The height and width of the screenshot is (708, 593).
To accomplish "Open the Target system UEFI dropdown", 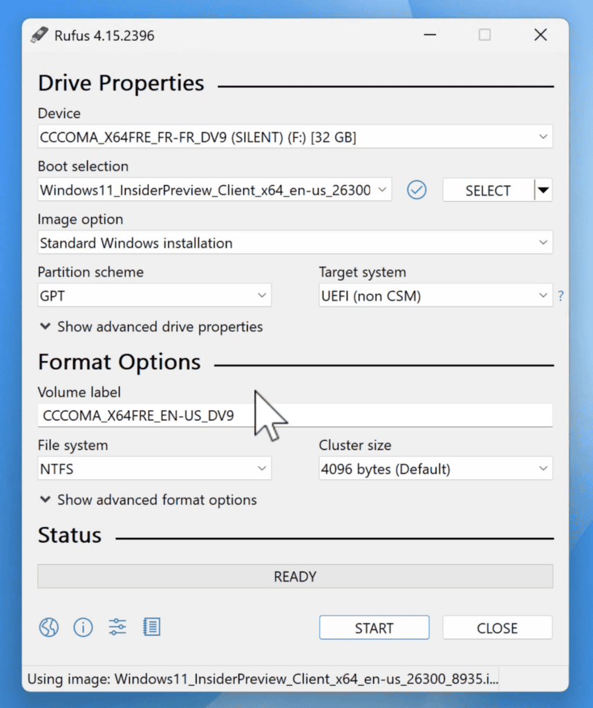I will tap(435, 296).
